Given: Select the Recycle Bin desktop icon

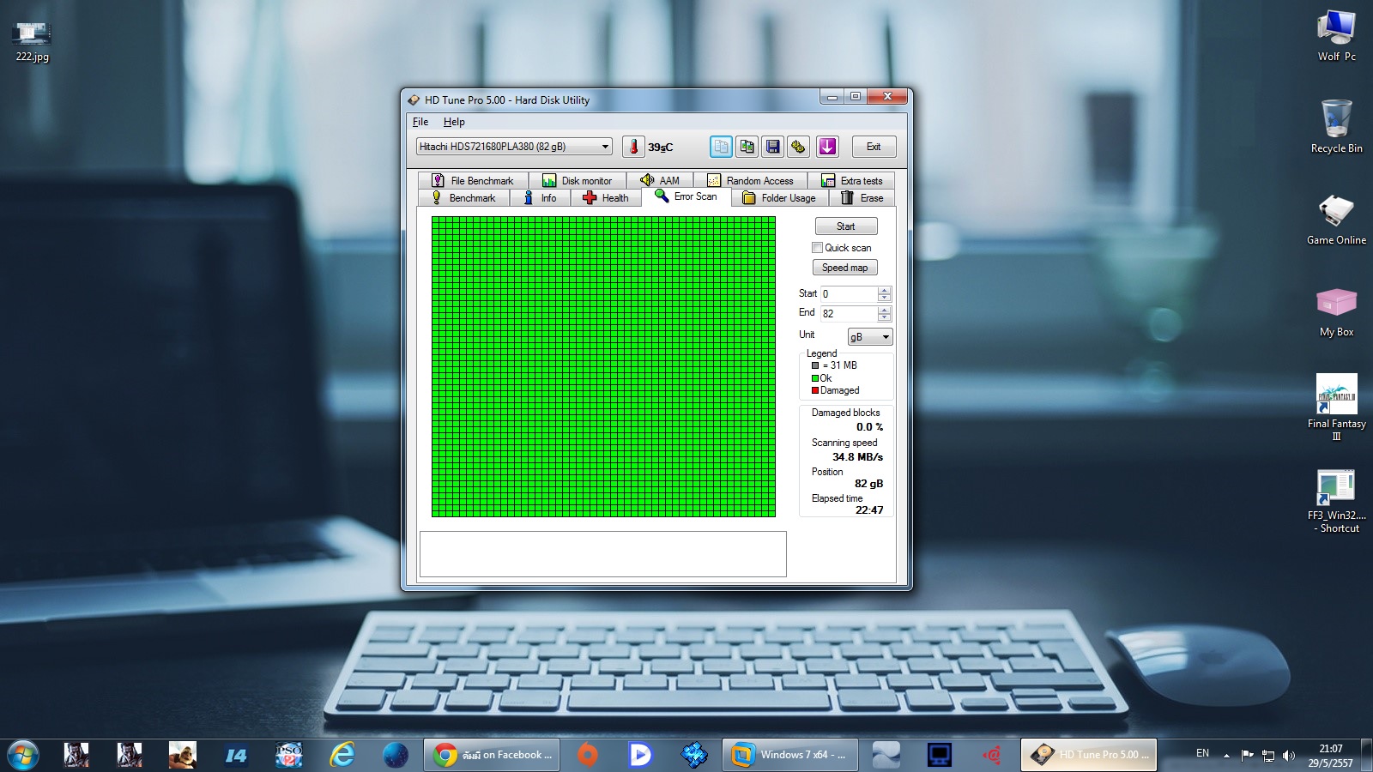Looking at the screenshot, I should 1336,126.
